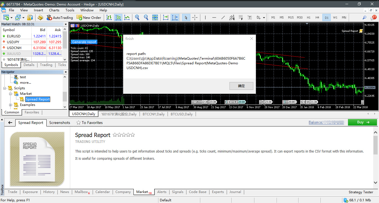Open the chart profiles icon
The width and height of the screenshot is (379, 203).
pos(18,17)
